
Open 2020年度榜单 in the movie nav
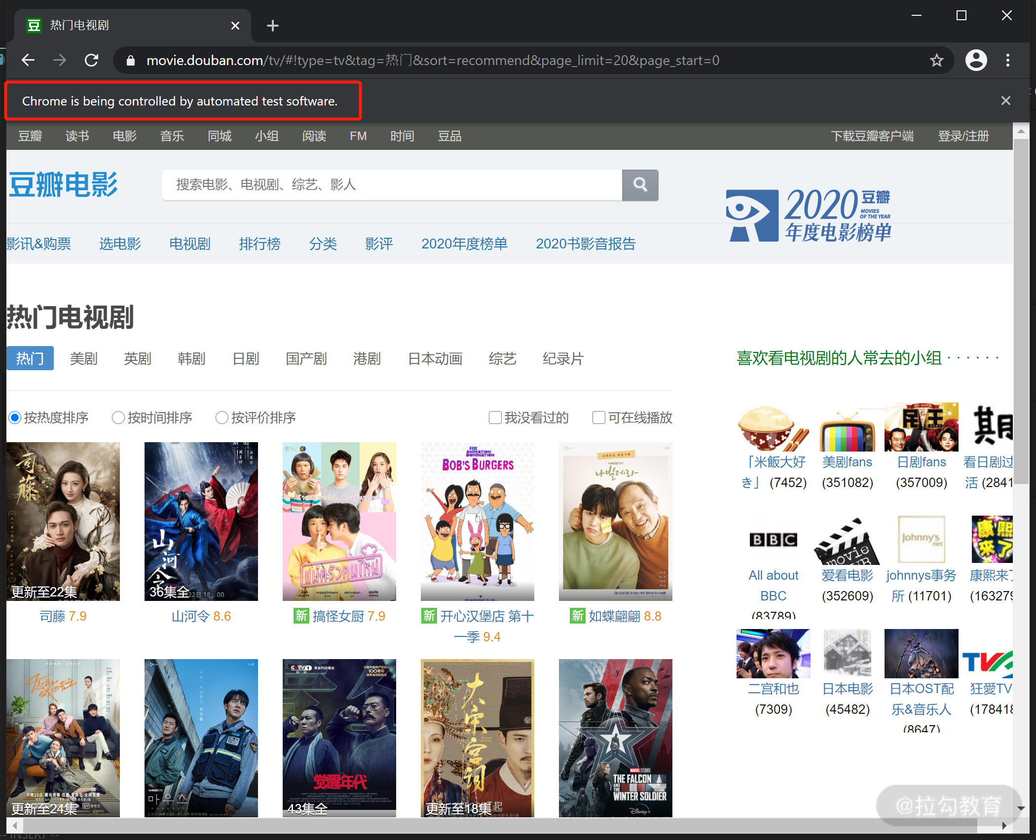(464, 244)
